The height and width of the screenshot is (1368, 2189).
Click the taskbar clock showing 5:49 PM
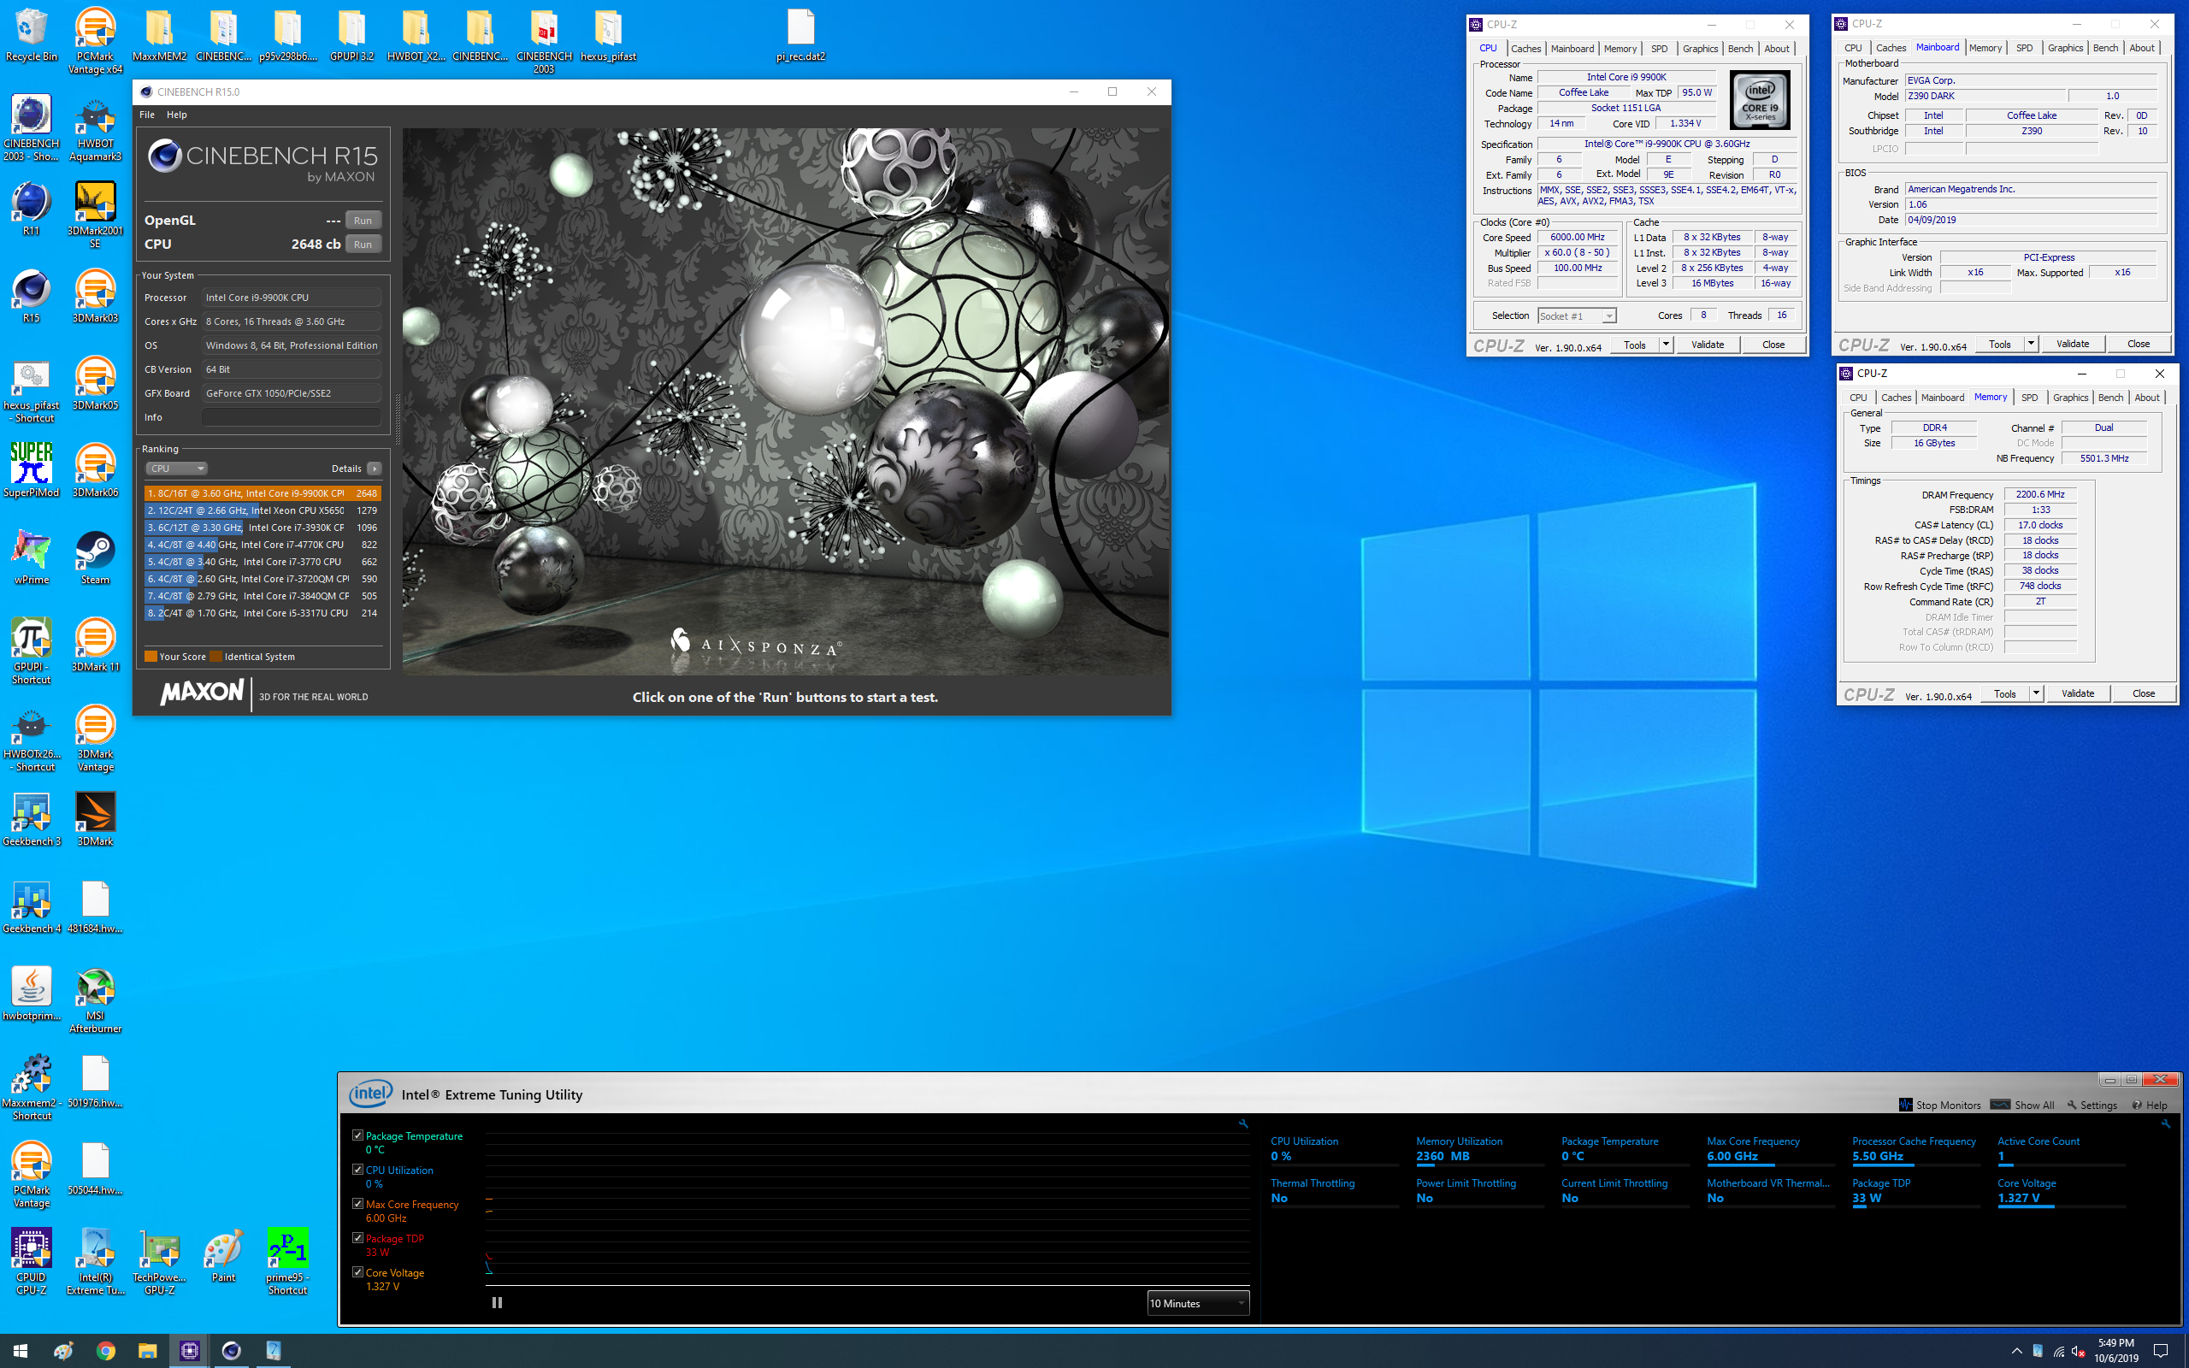tap(2116, 1350)
